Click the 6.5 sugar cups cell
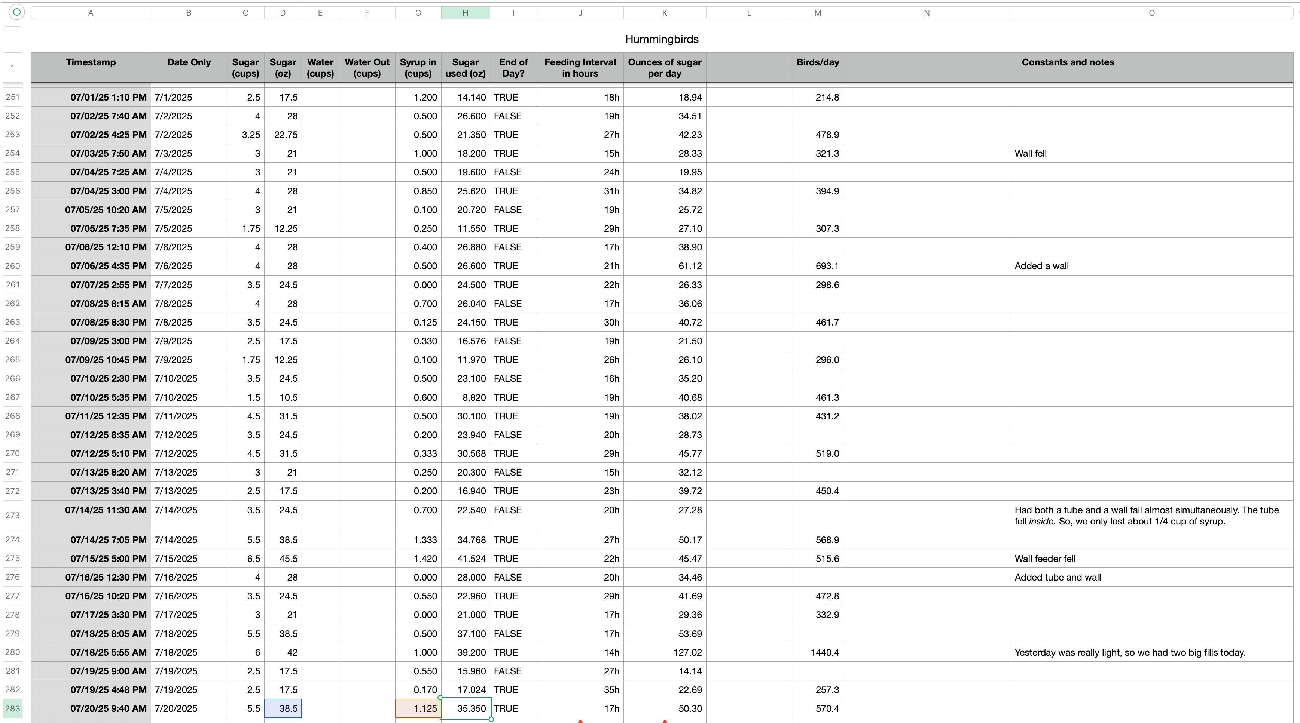Screen dimensions: 1300x723 click(245, 559)
